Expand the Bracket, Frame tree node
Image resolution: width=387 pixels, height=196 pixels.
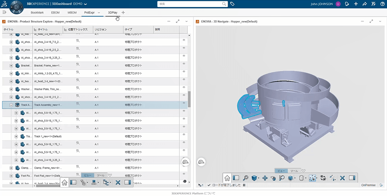(x=11, y=65)
